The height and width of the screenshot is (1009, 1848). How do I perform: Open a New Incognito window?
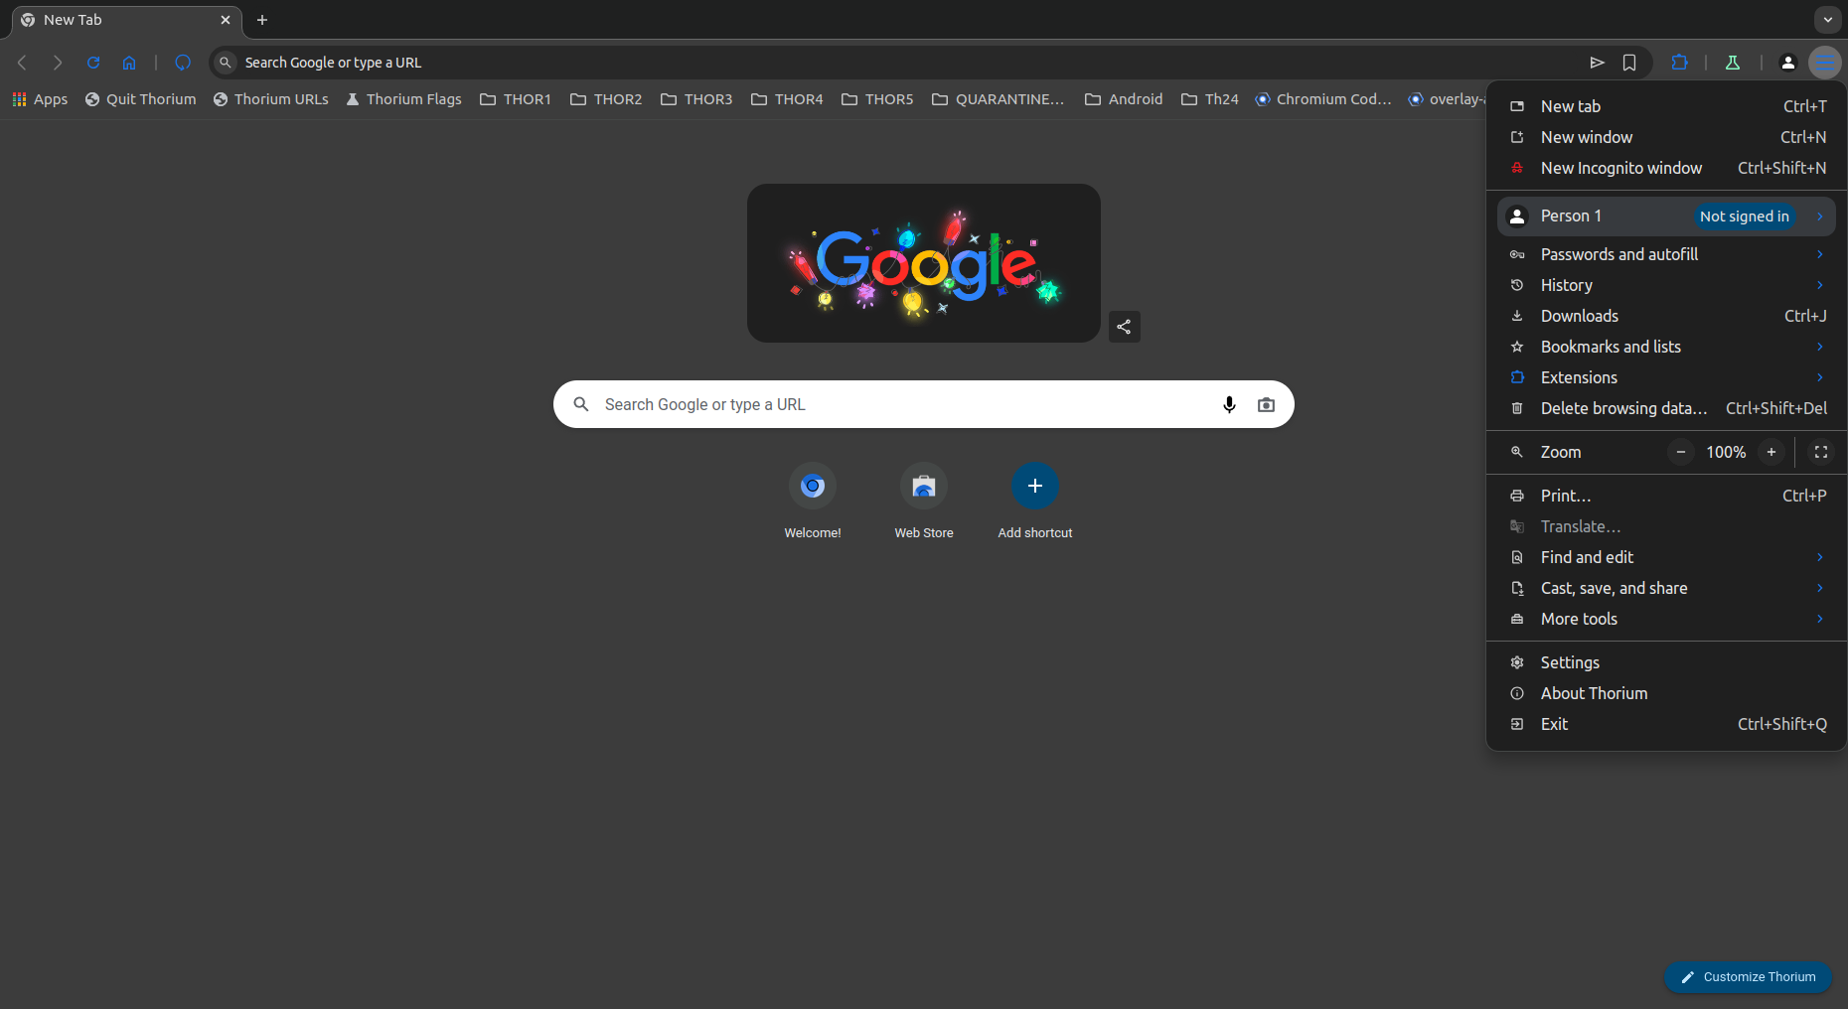[x=1666, y=168]
